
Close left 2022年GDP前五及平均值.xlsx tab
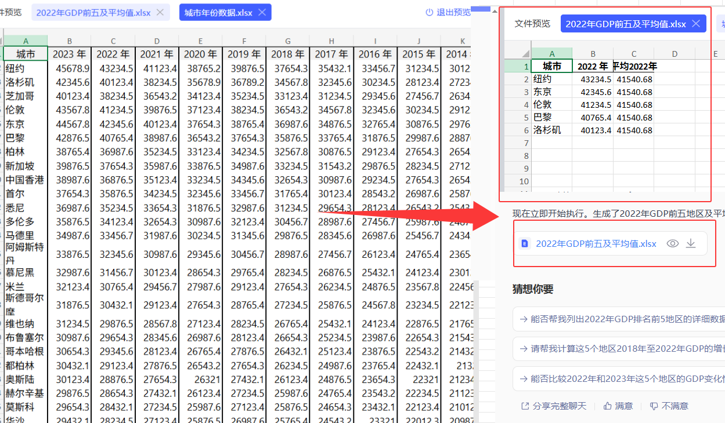point(160,12)
